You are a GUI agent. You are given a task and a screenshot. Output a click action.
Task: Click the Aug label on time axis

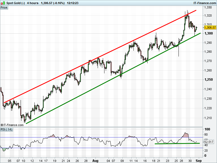pyautogui.click(x=95, y=161)
